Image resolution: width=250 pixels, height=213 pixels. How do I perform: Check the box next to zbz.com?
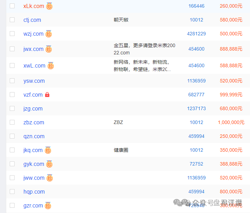[12, 122]
